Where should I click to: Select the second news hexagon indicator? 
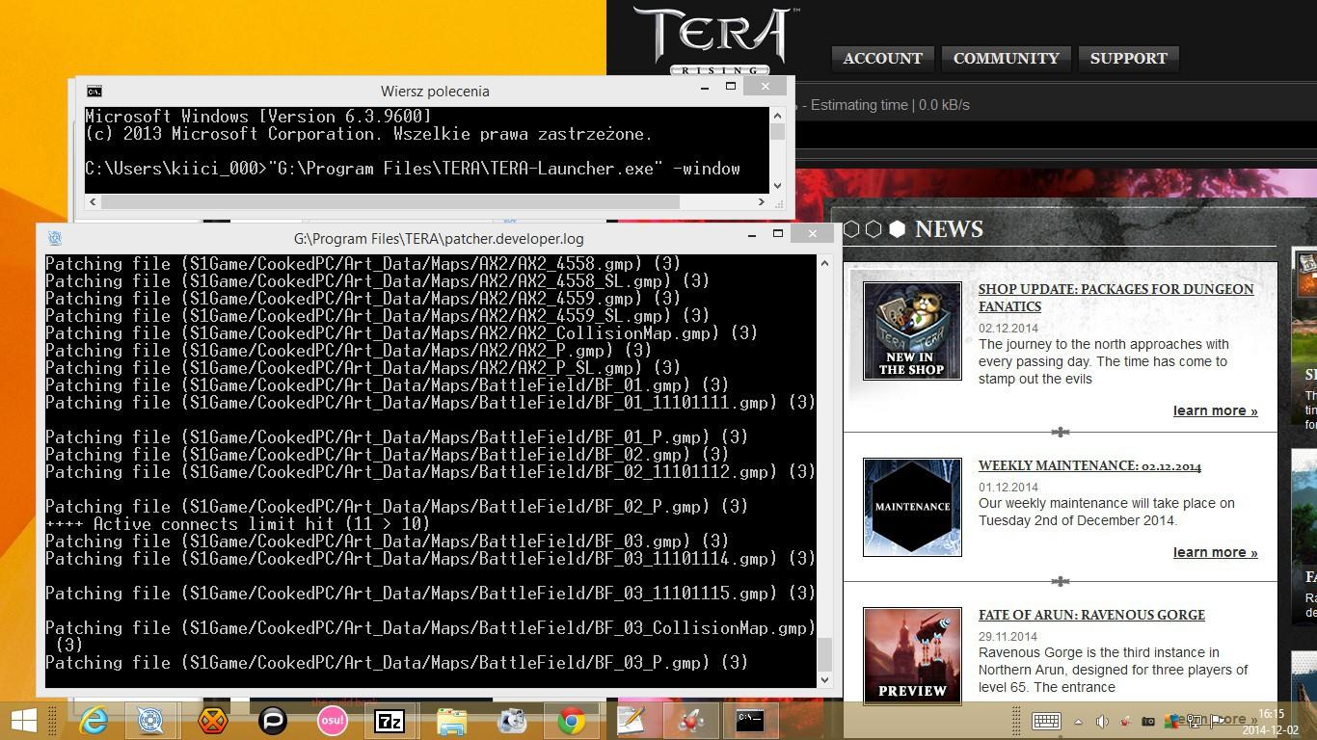[874, 229]
